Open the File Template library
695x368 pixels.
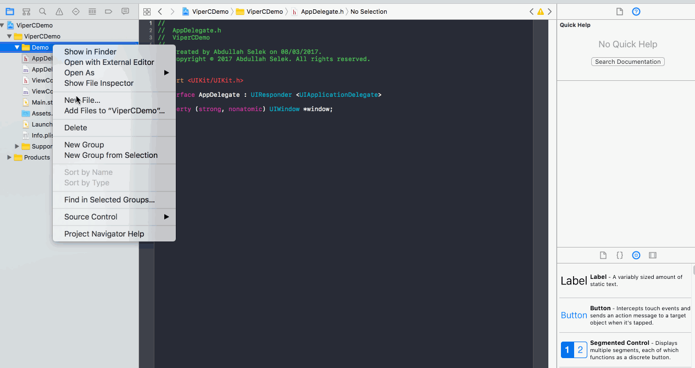click(603, 255)
